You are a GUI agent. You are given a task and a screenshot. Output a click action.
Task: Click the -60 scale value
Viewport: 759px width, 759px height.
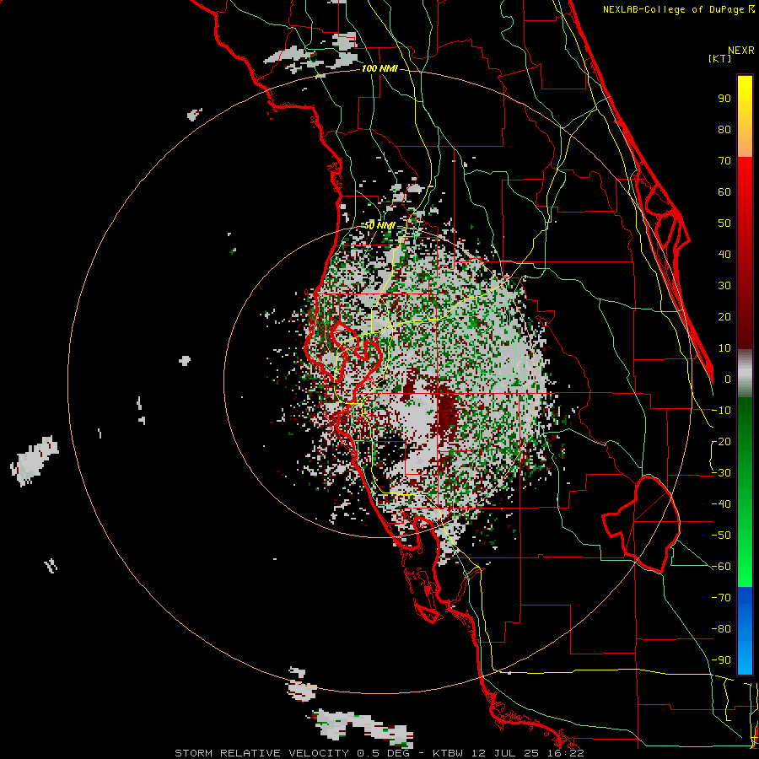click(x=721, y=567)
